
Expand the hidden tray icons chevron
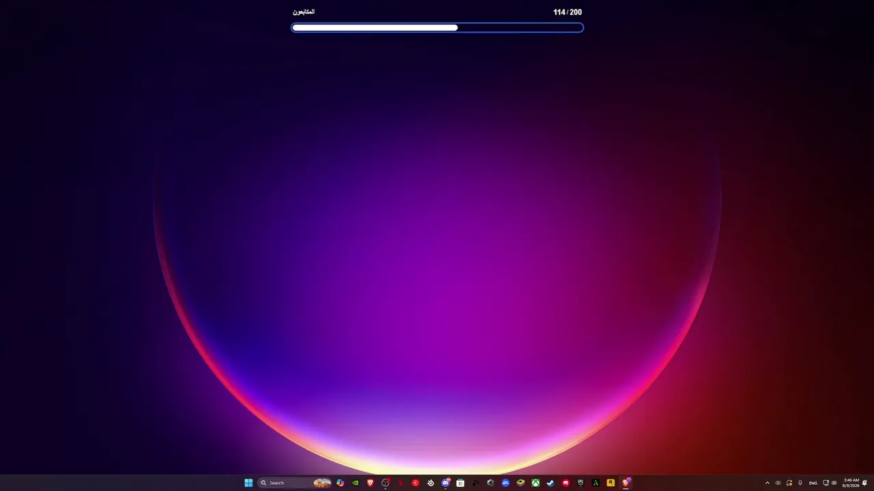(x=767, y=483)
